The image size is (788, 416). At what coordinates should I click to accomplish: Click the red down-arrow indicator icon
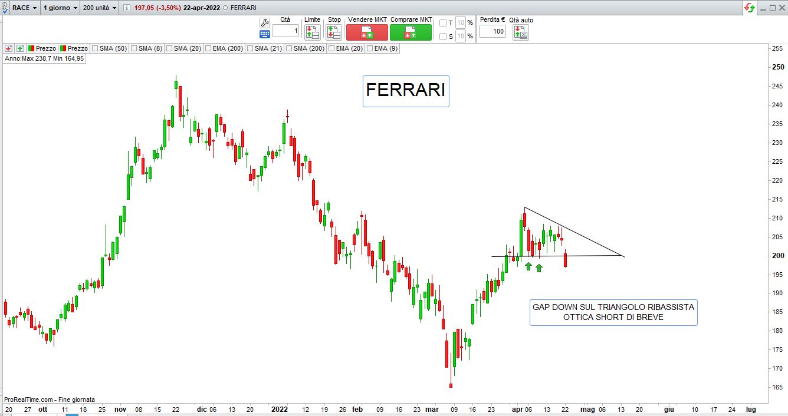point(9,48)
